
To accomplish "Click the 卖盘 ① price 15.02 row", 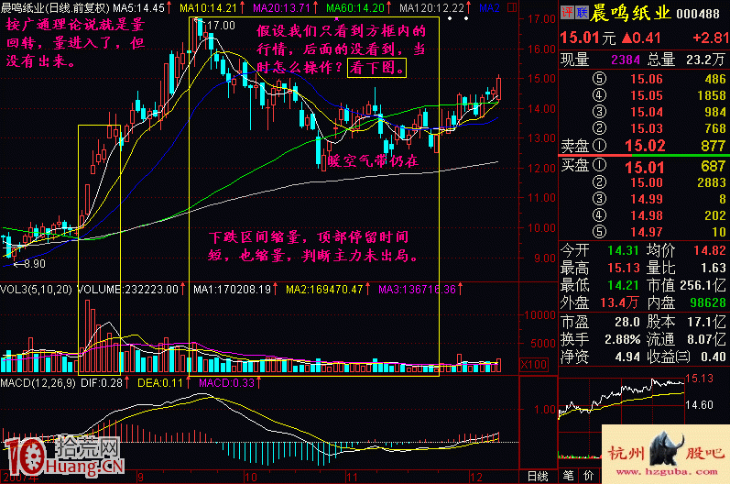I will 644,146.
